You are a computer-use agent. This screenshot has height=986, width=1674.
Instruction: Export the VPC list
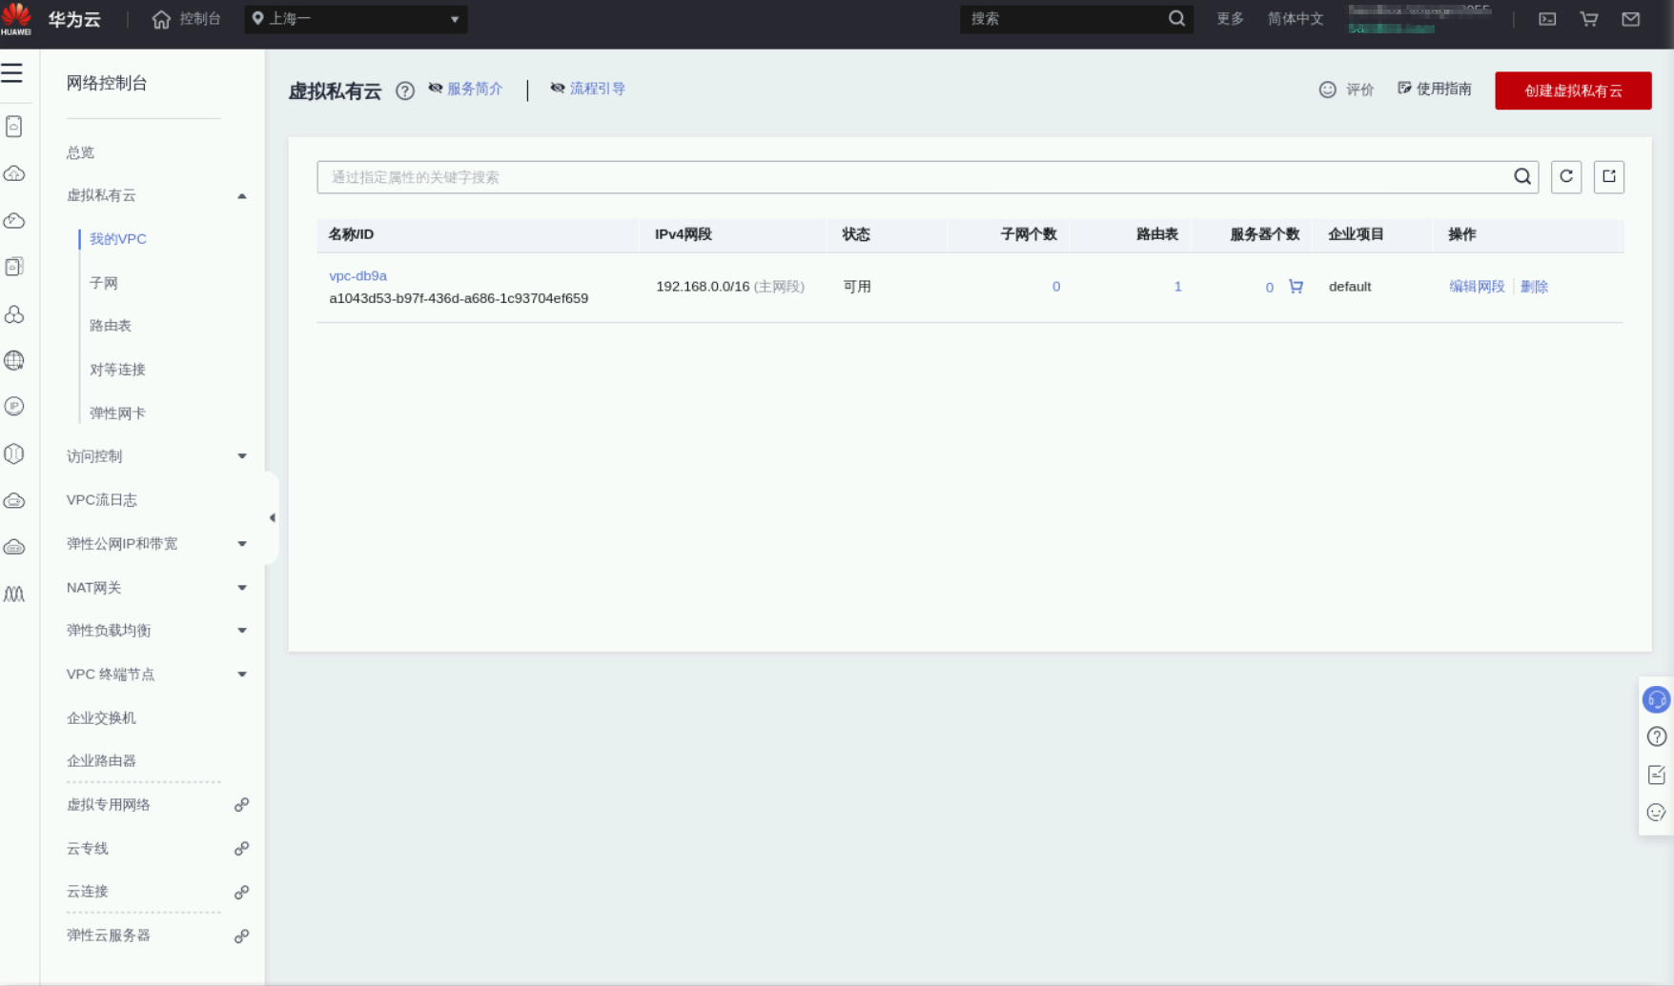click(1609, 177)
